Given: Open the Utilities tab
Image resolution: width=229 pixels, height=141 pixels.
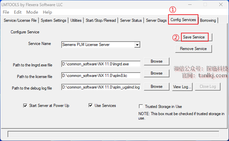Looking at the screenshot, I should [x=76, y=20].
